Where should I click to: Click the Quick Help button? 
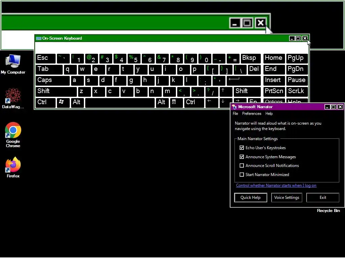tap(250, 198)
